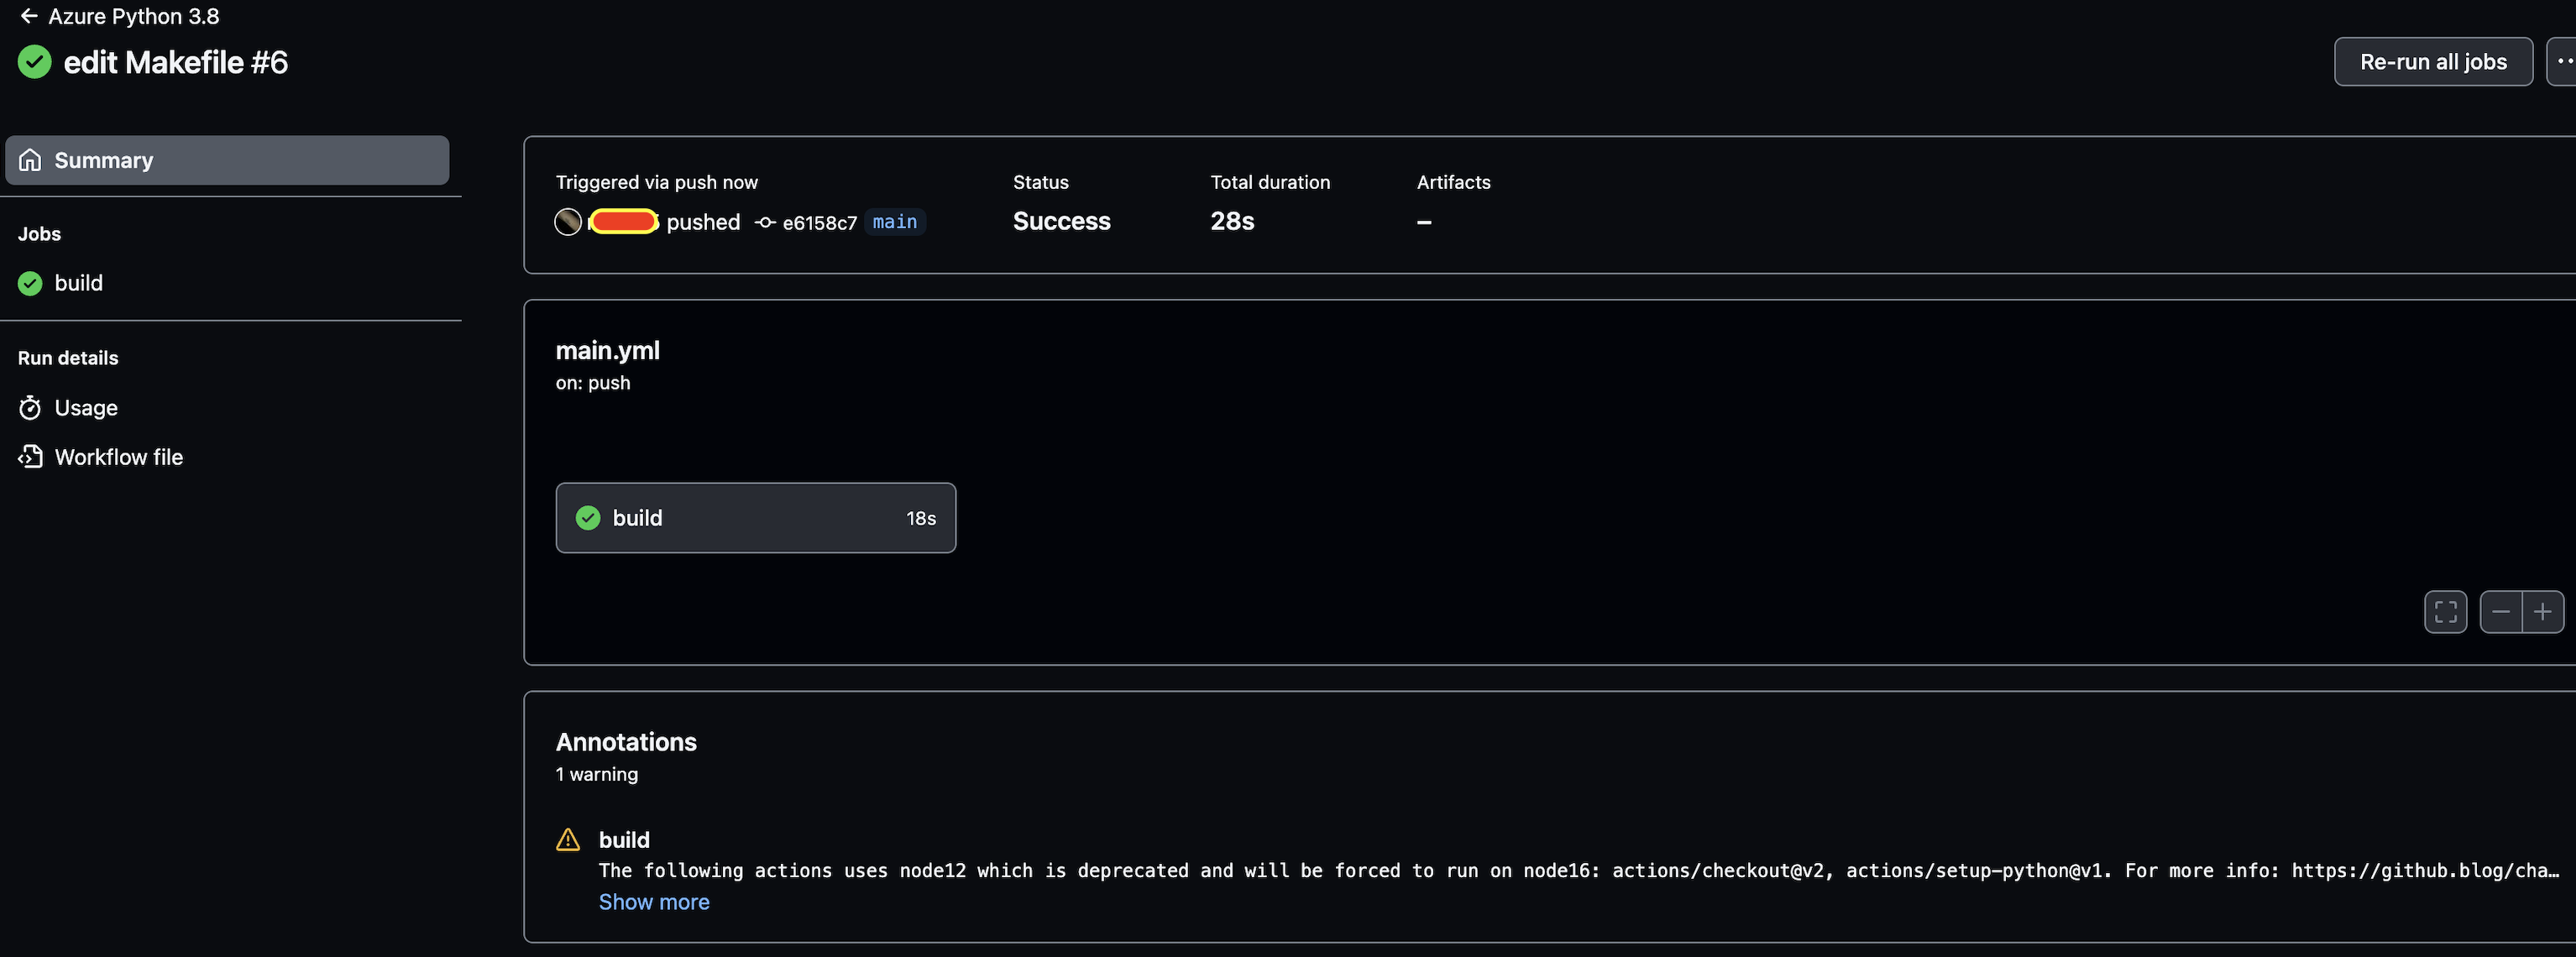This screenshot has width=2576, height=957.
Task: Click the Usage stopwatch icon
Action: tap(30, 408)
